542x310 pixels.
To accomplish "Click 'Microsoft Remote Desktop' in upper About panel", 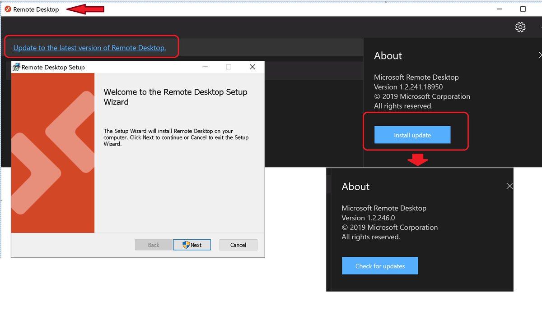I will 416,77.
